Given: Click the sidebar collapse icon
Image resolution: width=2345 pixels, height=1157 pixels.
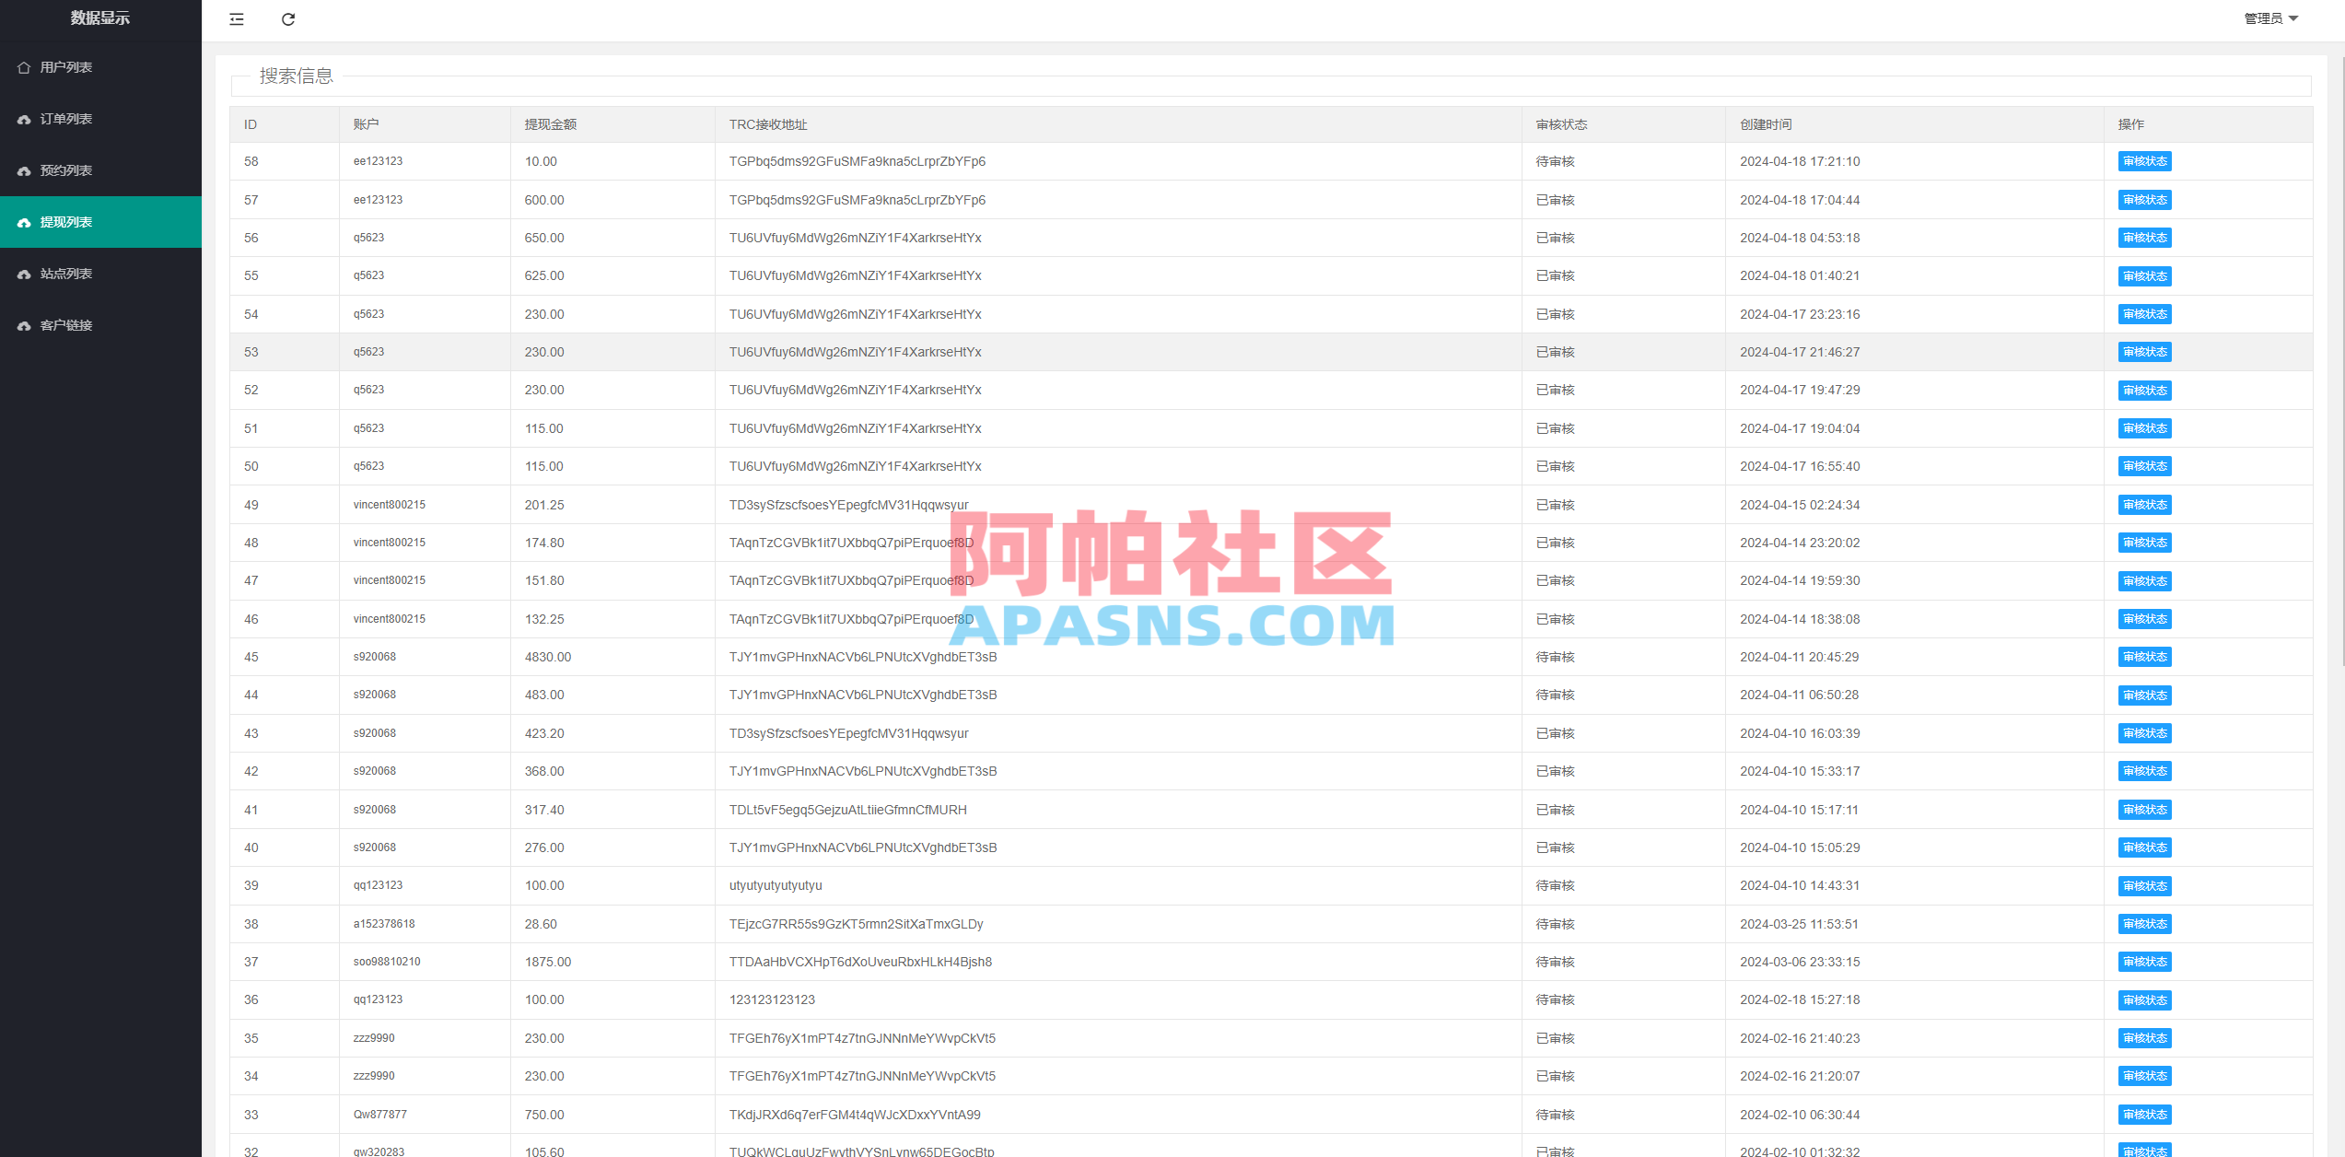Looking at the screenshot, I should pos(237,19).
